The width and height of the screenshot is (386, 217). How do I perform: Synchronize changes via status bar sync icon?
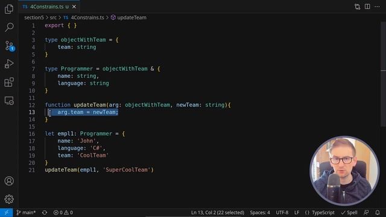tap(45, 213)
